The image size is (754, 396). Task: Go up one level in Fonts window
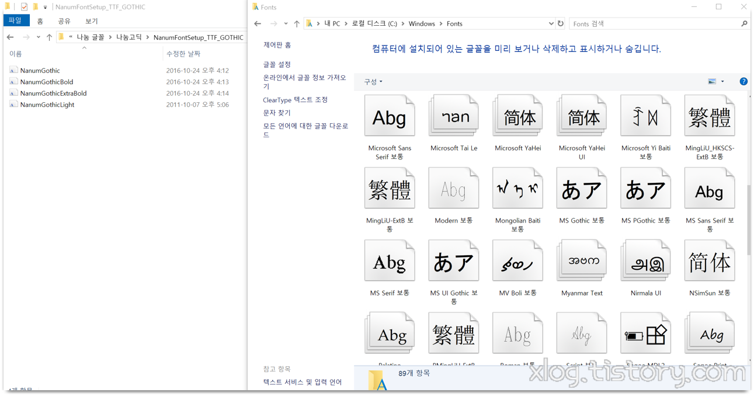point(297,24)
